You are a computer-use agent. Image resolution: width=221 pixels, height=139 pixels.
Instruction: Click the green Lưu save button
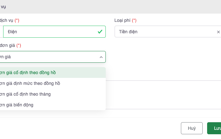pos(215,128)
